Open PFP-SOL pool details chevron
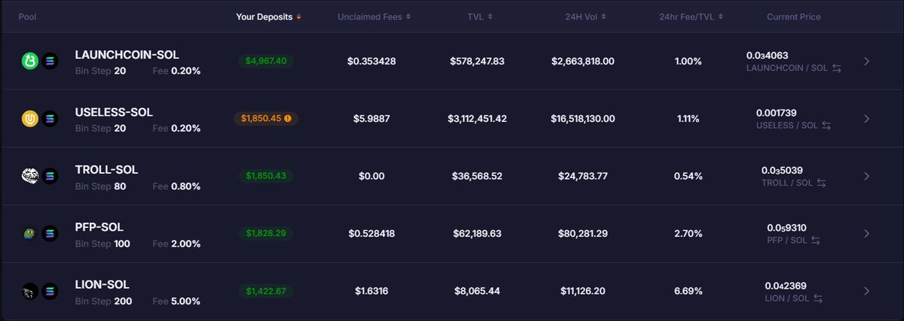Screen dimensions: 904x321 pos(866,234)
